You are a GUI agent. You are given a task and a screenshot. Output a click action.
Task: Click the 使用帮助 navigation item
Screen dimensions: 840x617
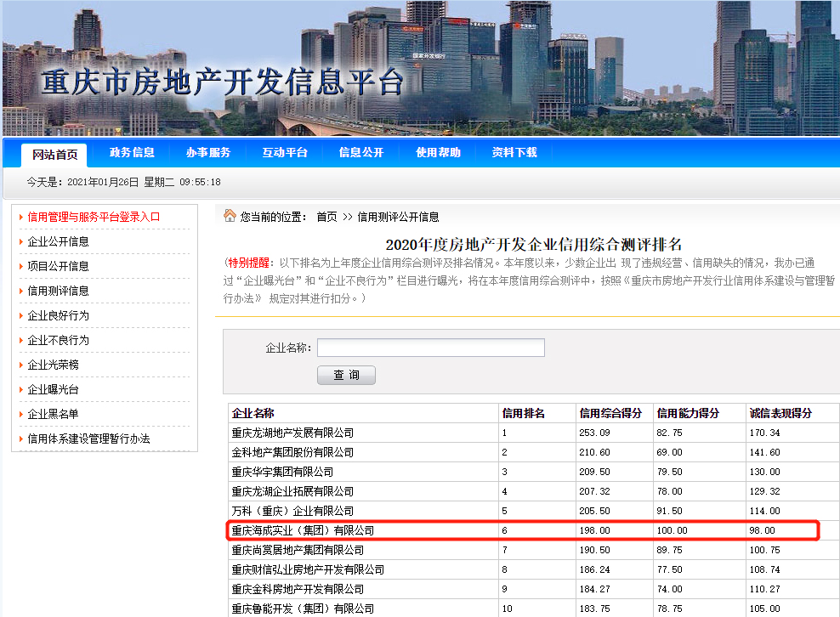438,153
